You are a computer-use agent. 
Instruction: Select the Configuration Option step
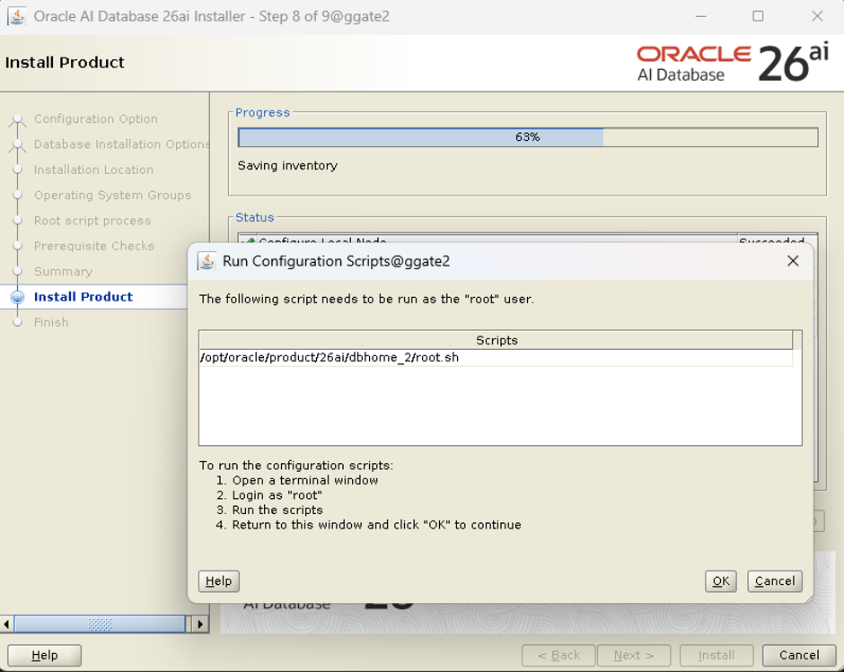(96, 119)
